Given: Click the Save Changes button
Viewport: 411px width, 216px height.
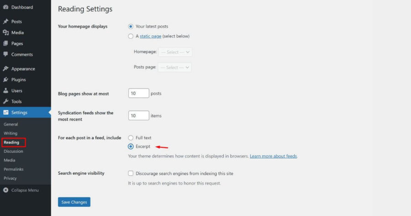Looking at the screenshot, I should (74, 202).
